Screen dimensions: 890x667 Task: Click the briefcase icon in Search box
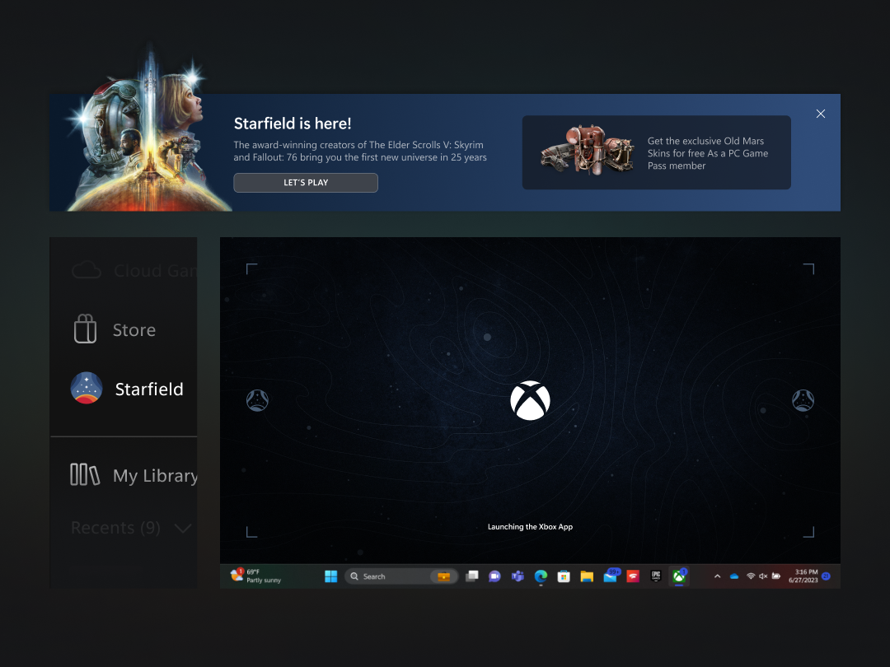click(x=443, y=576)
